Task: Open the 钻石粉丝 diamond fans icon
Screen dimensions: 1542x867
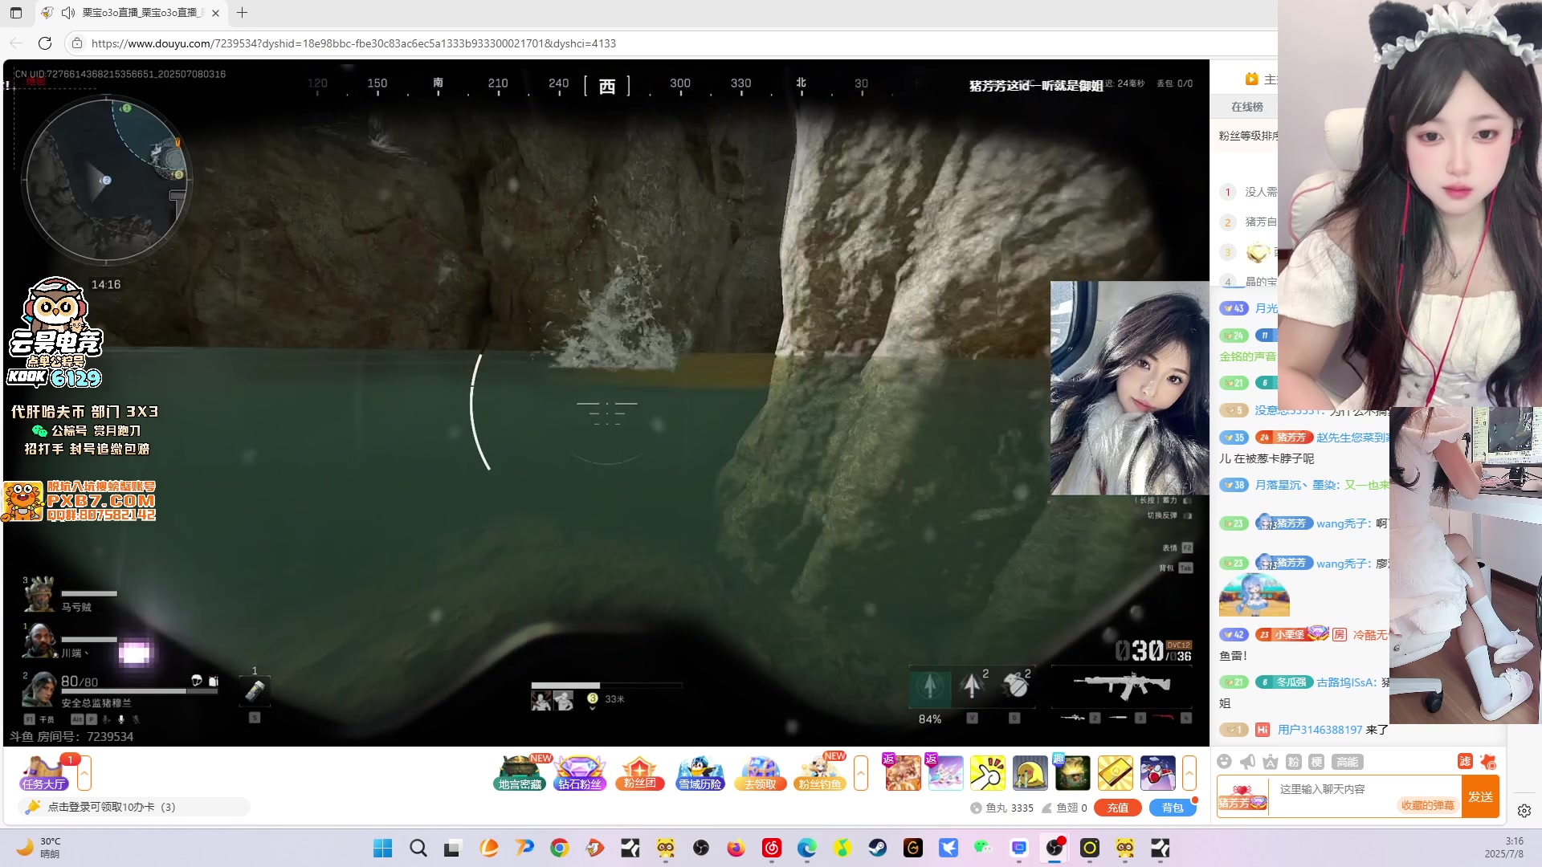Action: point(580,773)
